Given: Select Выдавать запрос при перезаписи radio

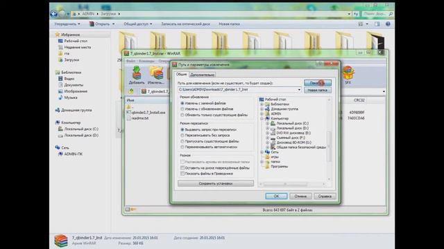Looking at the screenshot, I should point(182,129).
